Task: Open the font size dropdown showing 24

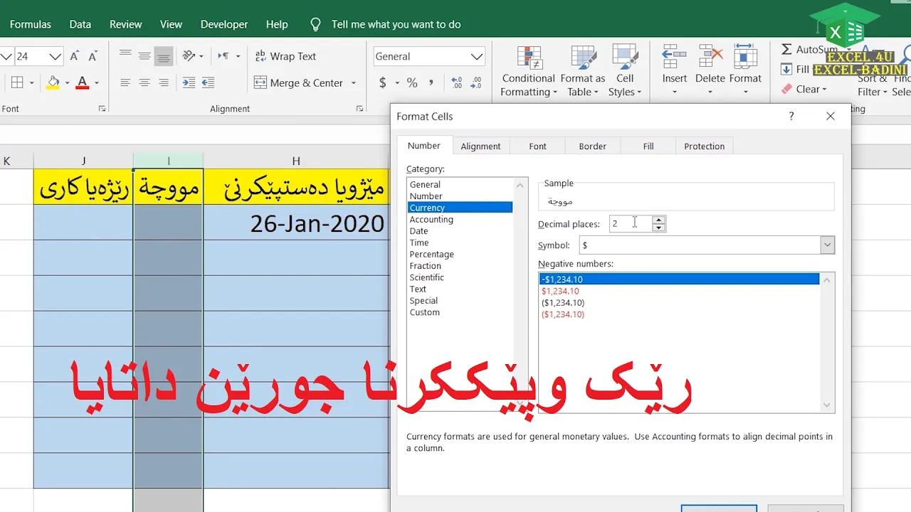Action: (x=56, y=56)
